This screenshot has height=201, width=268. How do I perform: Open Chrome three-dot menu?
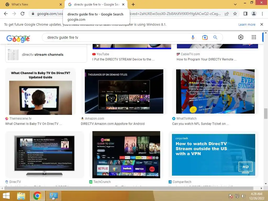262,14
